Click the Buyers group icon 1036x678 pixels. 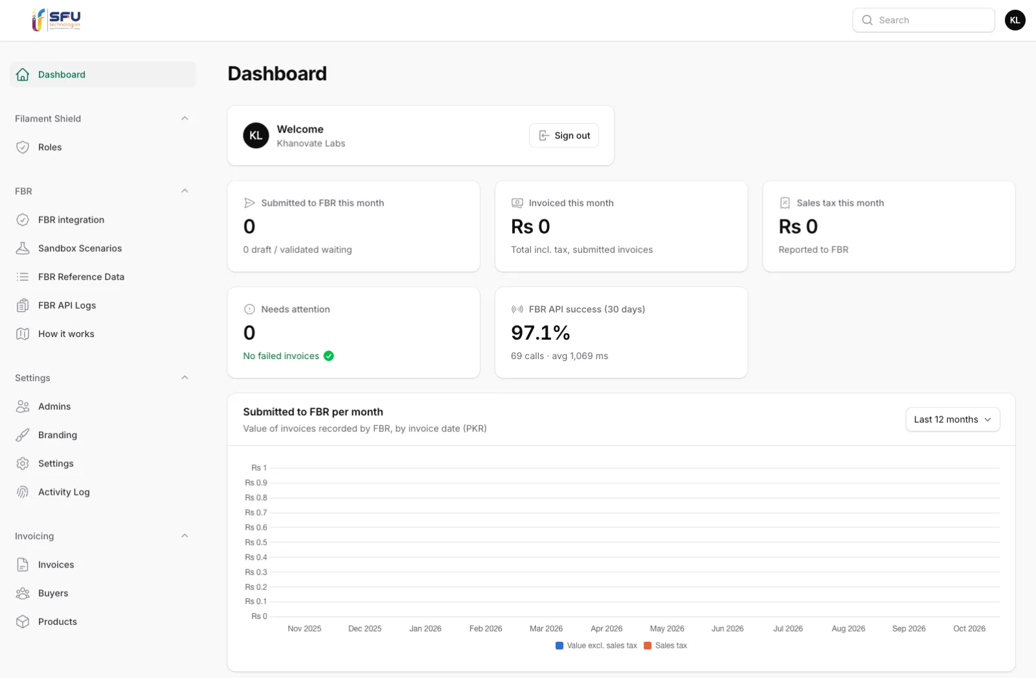(x=23, y=593)
